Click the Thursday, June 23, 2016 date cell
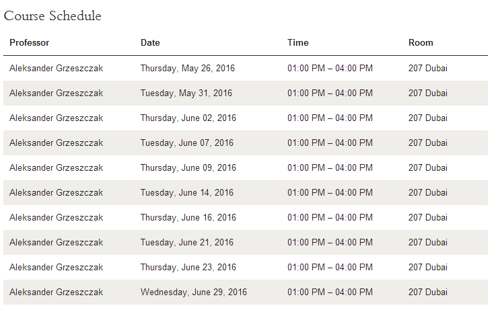 (188, 268)
